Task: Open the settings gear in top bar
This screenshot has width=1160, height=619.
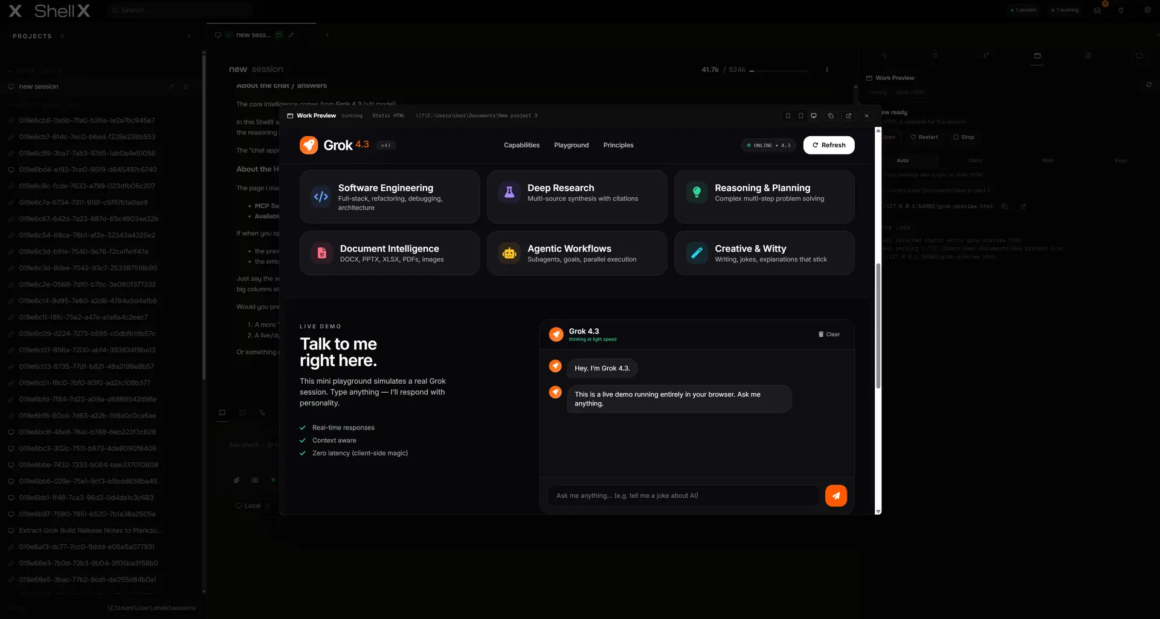Action: (1147, 10)
